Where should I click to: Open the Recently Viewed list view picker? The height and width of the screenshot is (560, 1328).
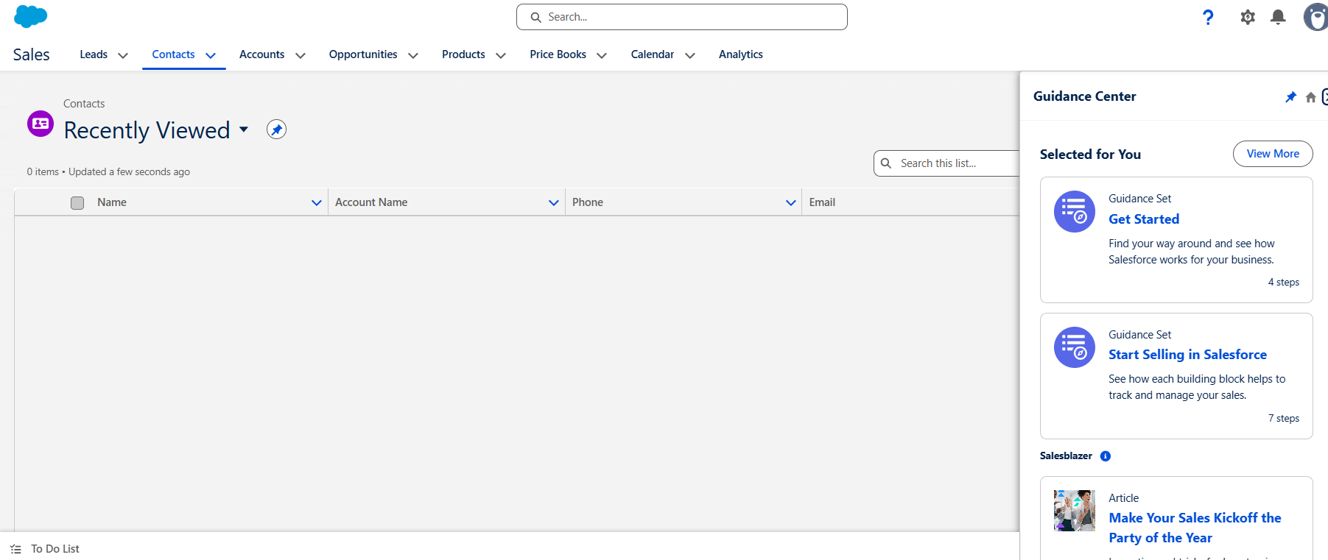tap(244, 130)
